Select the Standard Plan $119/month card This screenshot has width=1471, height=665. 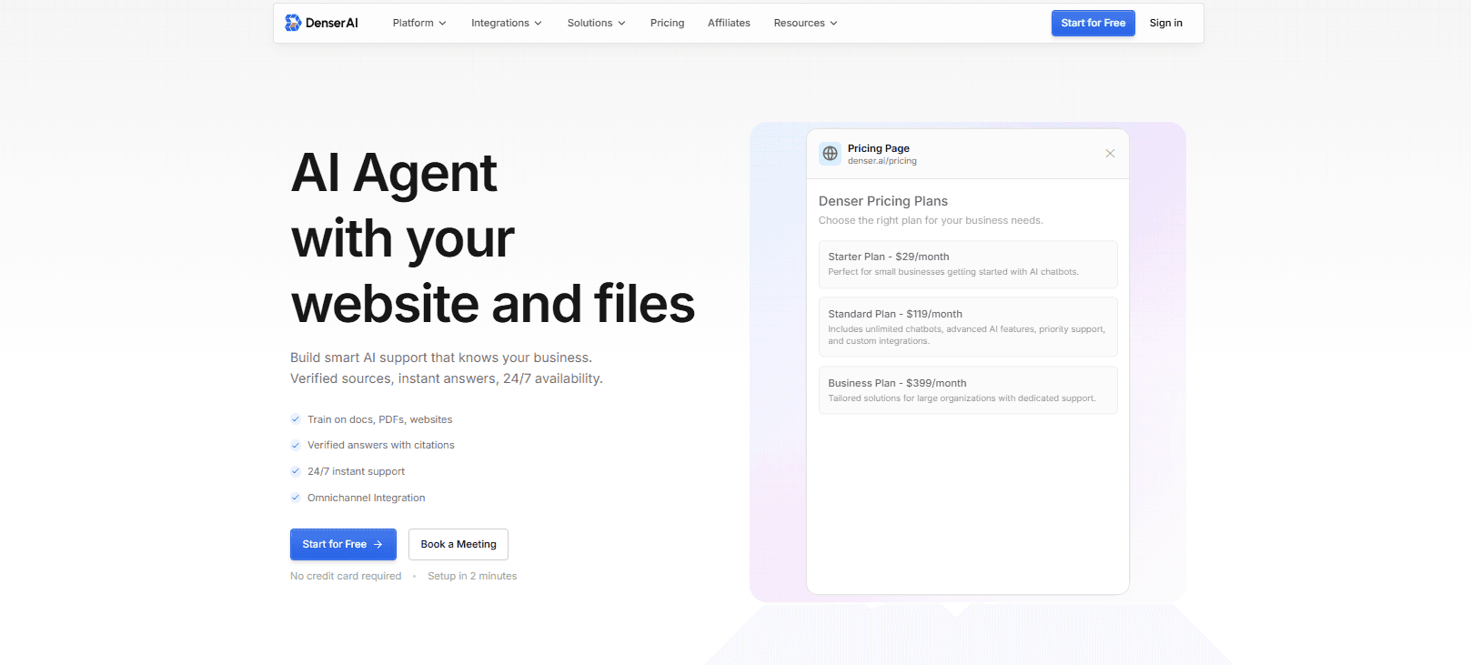(968, 327)
